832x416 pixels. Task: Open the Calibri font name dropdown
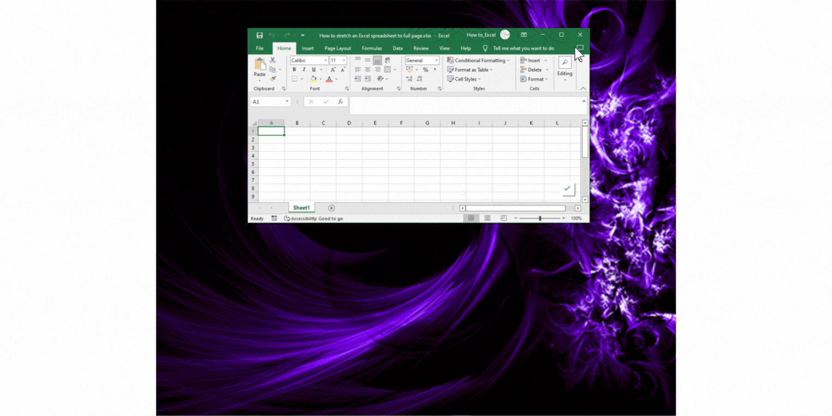coord(326,61)
